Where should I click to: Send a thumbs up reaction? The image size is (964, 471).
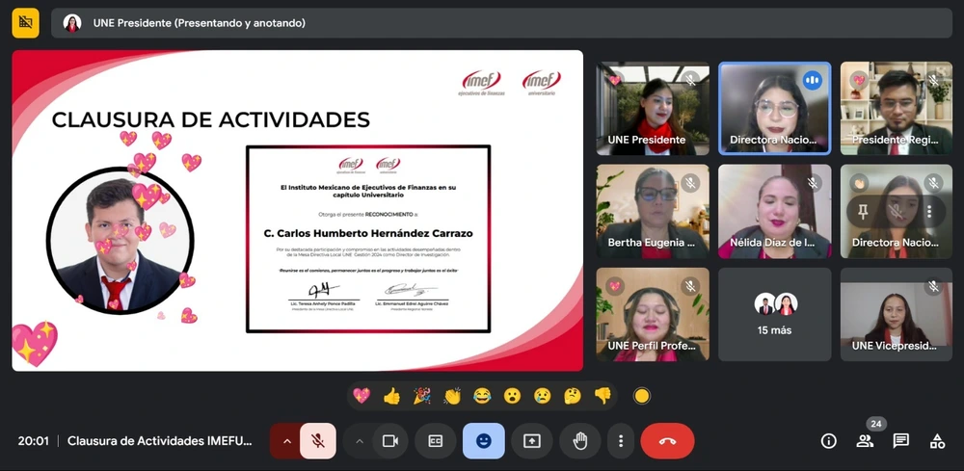click(391, 396)
